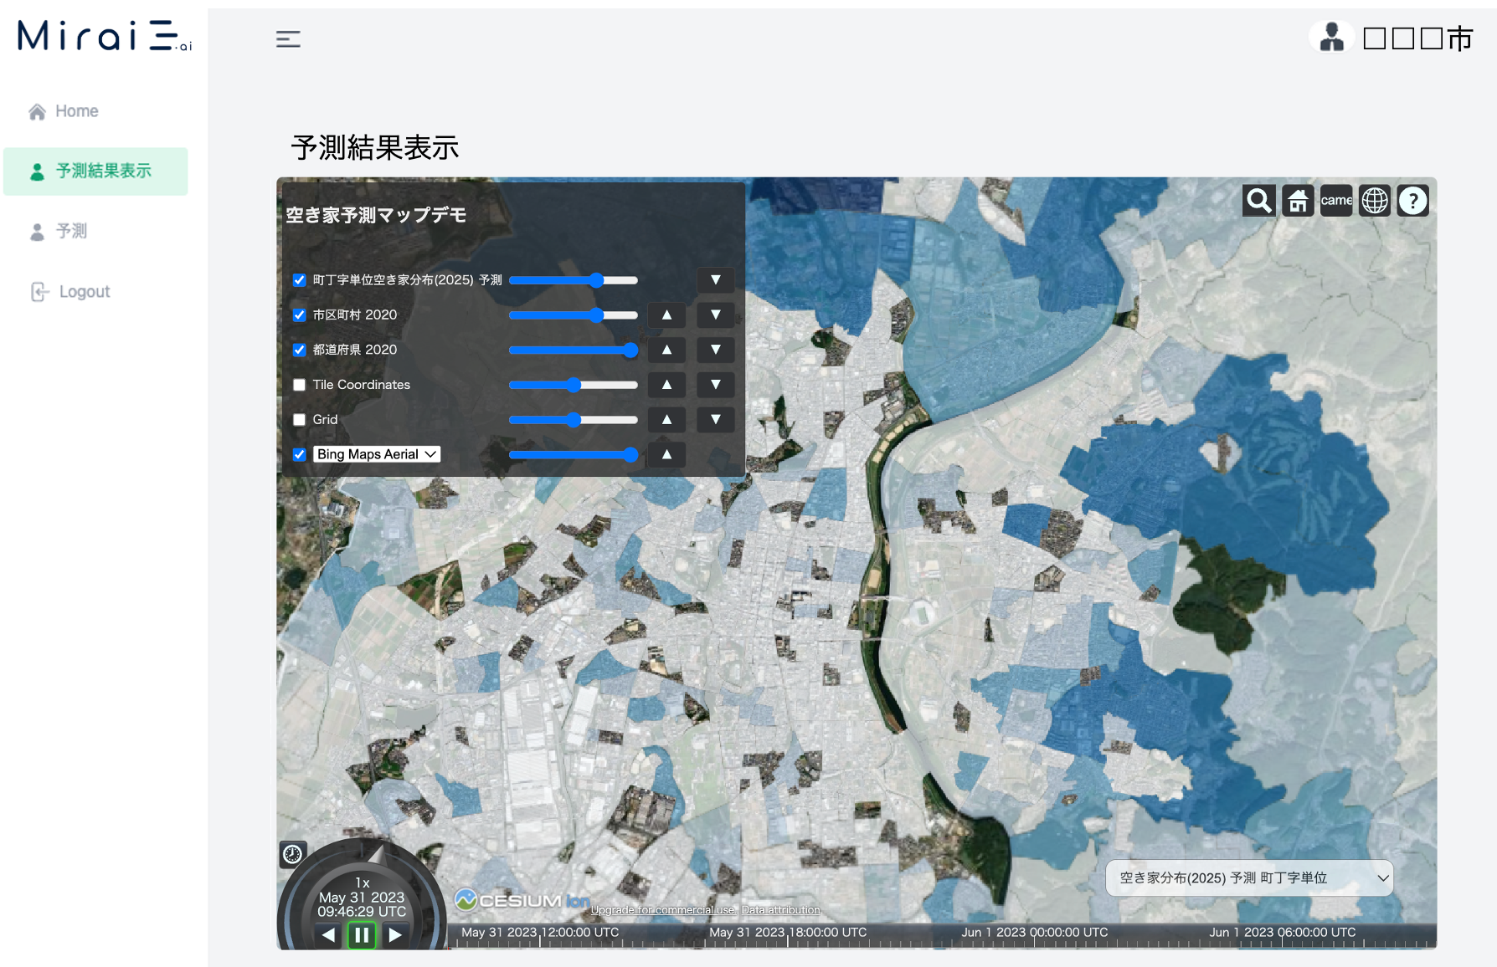Viewport: 1497px width, 967px height.
Task: Uncheck 町丁字単位空き家分布(2025) 予測 layer
Action: 299,280
